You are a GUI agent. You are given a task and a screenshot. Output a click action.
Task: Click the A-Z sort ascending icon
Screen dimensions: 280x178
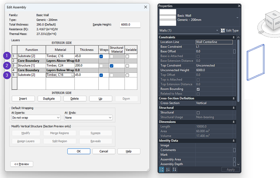pos(168,169)
